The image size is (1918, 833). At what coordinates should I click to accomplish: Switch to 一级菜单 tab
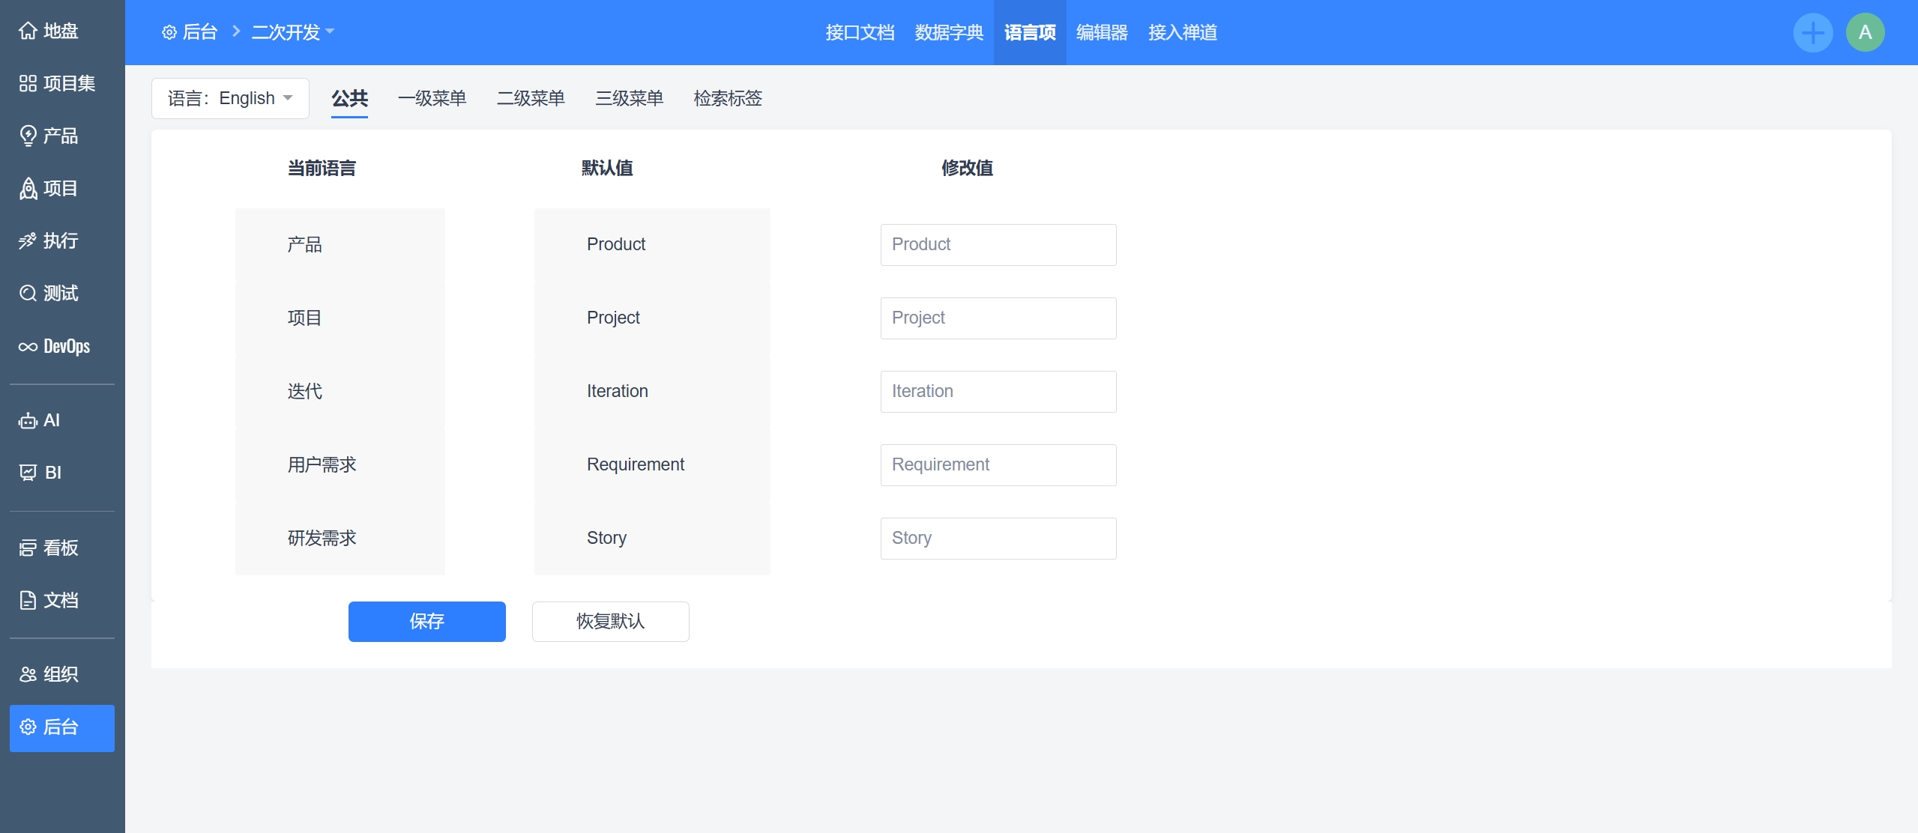[432, 98]
